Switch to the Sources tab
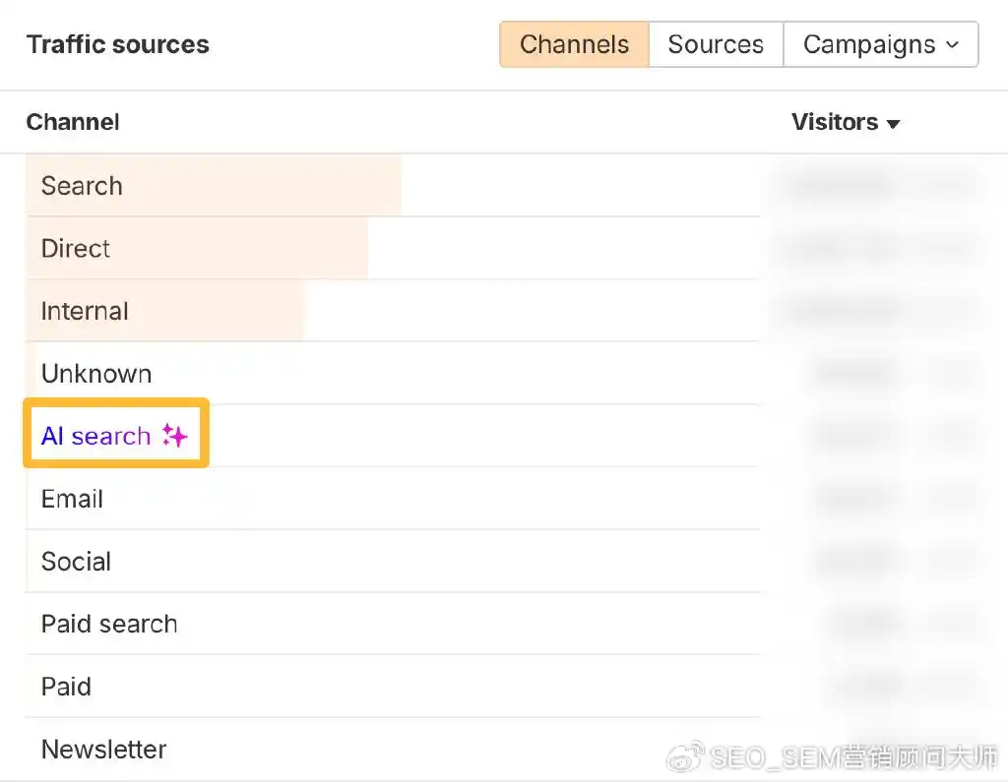1008x782 pixels. (716, 44)
